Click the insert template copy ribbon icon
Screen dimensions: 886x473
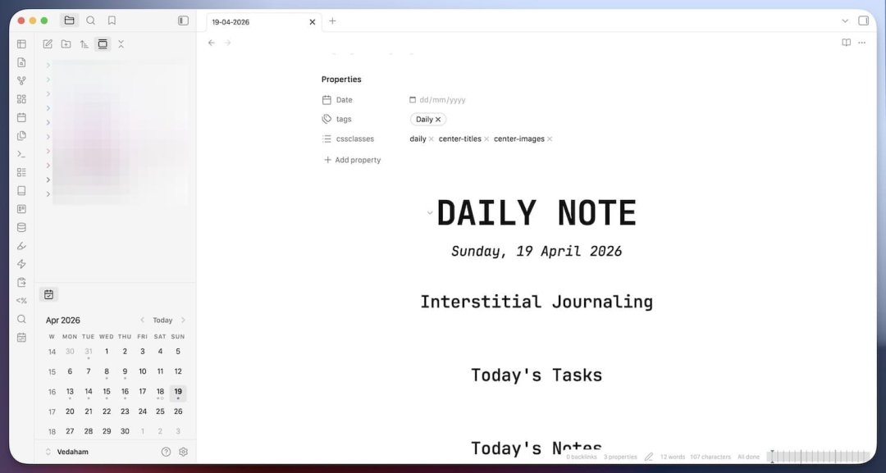point(21,135)
